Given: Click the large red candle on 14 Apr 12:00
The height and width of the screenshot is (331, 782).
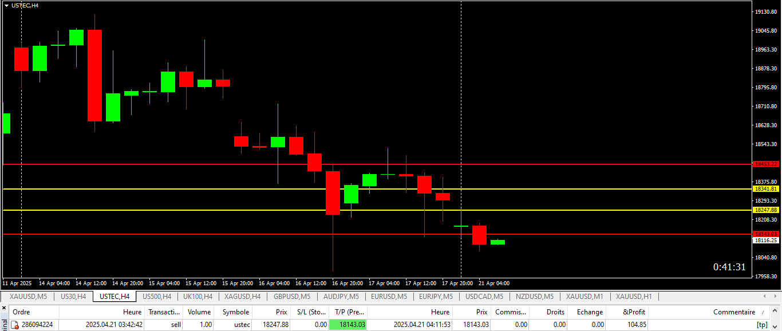Looking at the screenshot, I should tap(94, 75).
